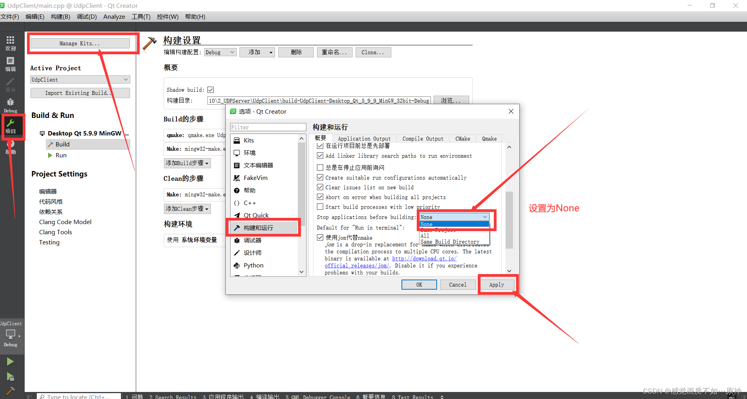Click Import Existing Build button
The width and height of the screenshot is (747, 399).
(x=80, y=93)
